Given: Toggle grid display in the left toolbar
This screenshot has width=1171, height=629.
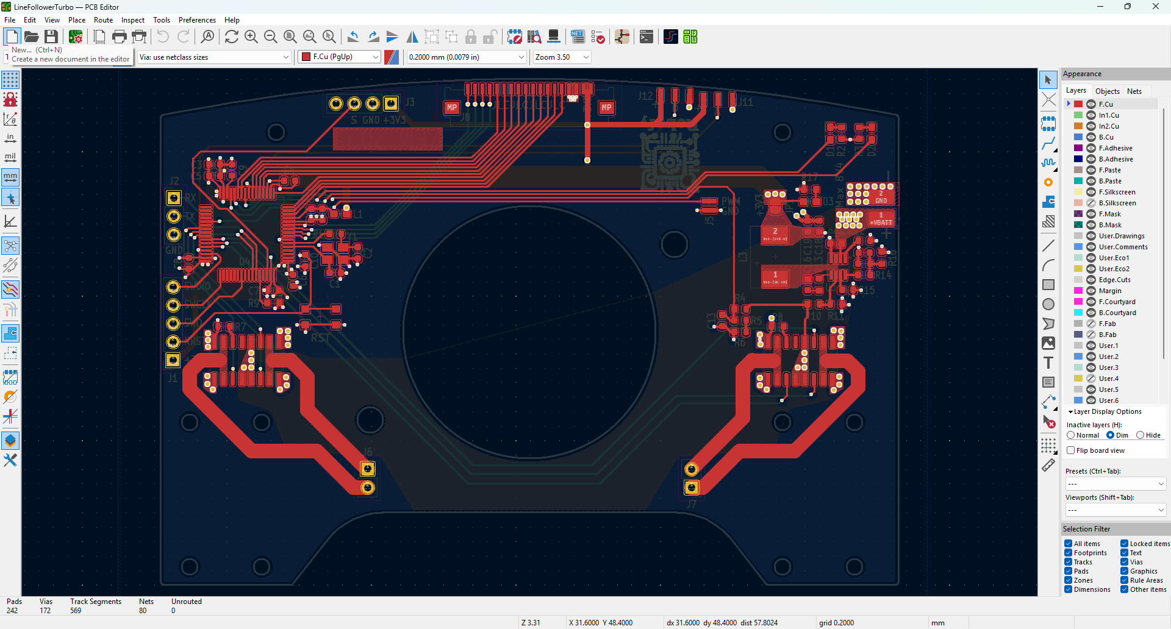Looking at the screenshot, I should pos(10,80).
